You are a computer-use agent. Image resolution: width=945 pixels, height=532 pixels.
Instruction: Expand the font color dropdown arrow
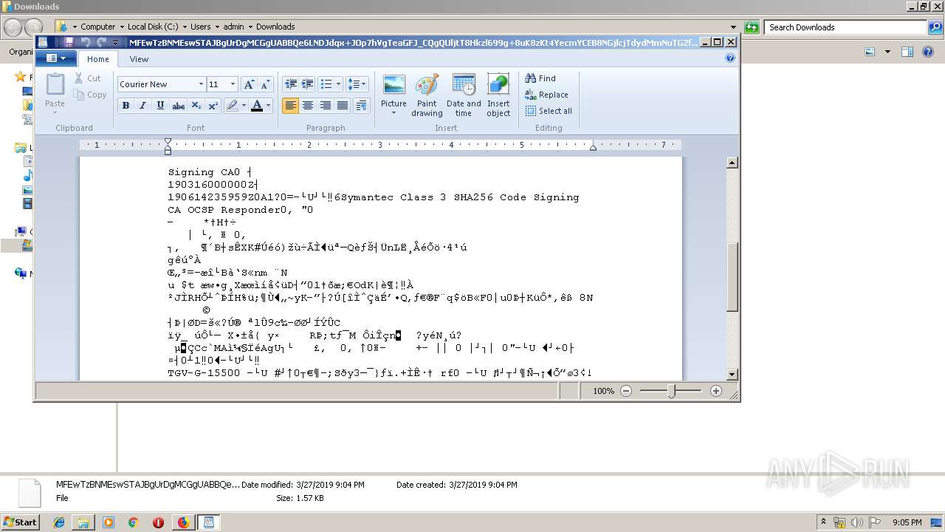pos(268,106)
